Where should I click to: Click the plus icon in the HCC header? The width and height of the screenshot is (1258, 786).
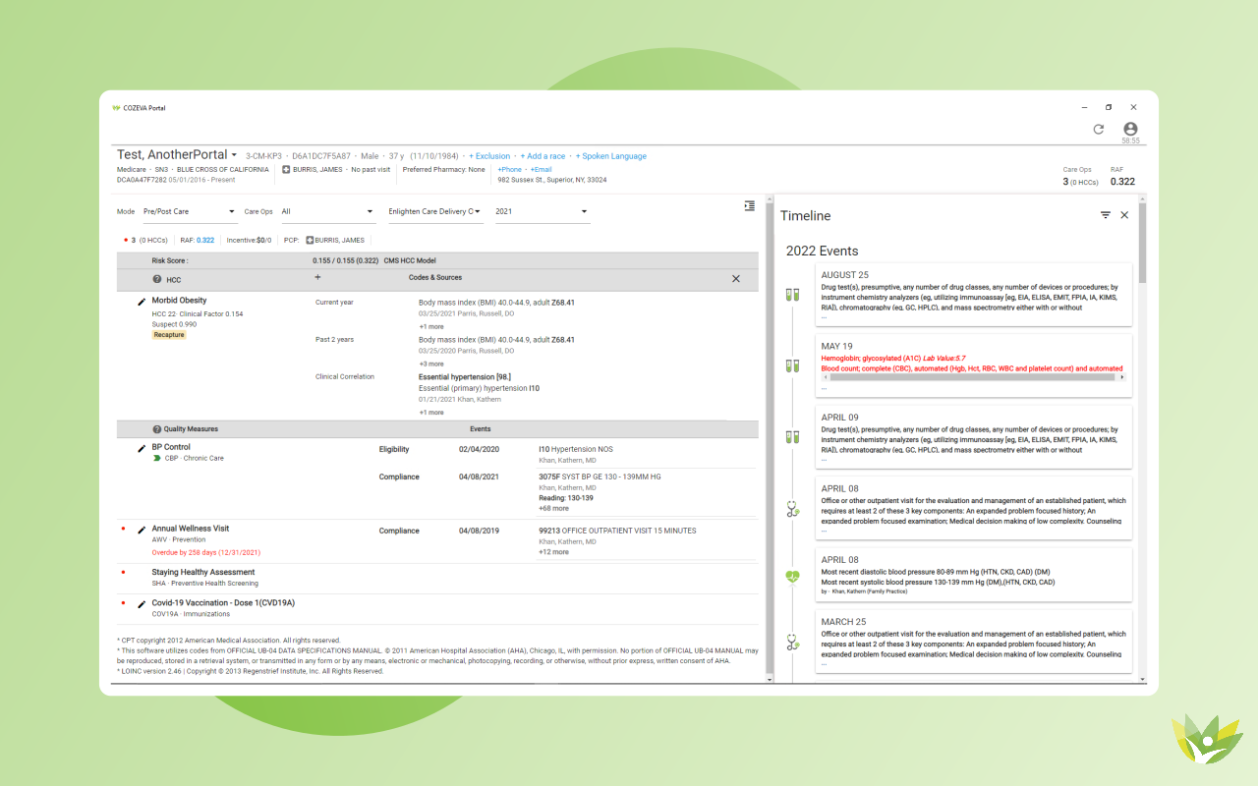tap(317, 278)
